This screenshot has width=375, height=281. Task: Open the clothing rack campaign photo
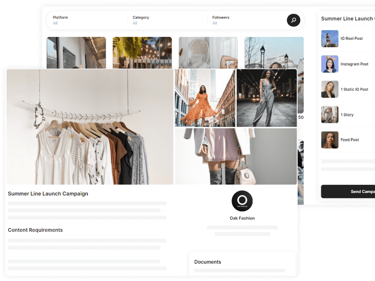click(x=90, y=127)
